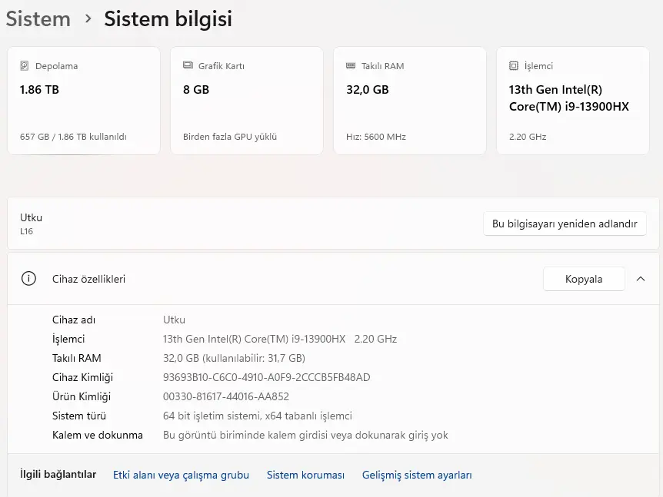Select device ID '93693B10-C6C0-4910-A0F9-2CCCB5FB48AD'
The image size is (663, 497).
266,377
